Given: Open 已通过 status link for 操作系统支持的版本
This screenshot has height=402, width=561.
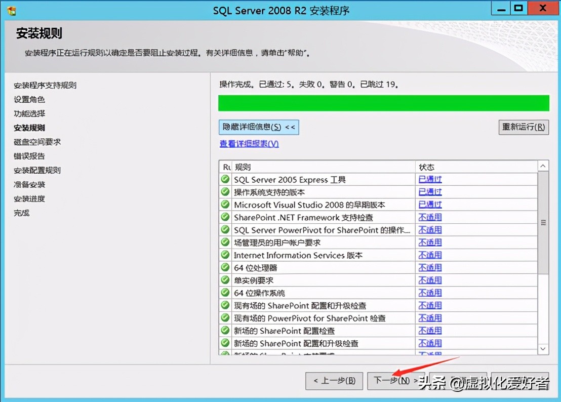Looking at the screenshot, I should [430, 192].
